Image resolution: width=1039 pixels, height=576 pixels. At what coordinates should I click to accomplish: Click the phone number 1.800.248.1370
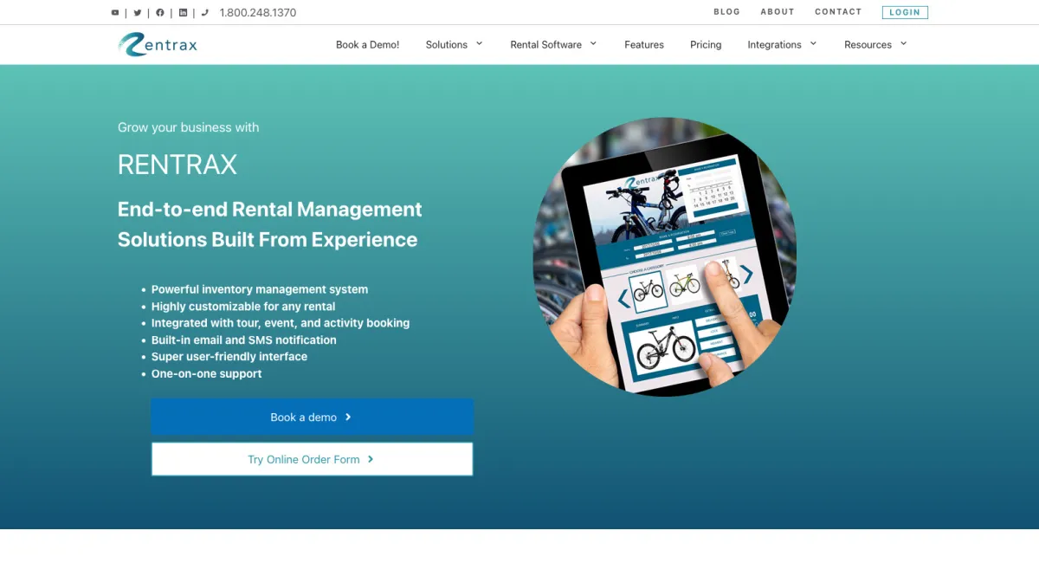pos(258,13)
